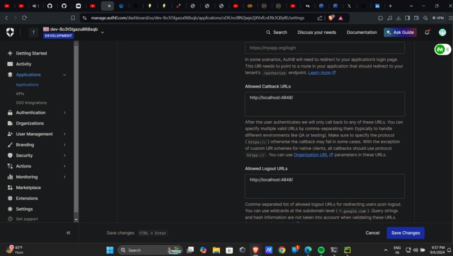Viewport: 453px width, 256px height.
Task: Toggle the browser sidebar panel icon
Action: [407, 18]
